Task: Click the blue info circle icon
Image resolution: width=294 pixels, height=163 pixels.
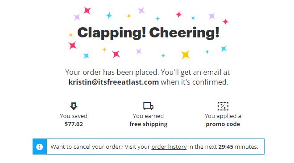Action: tap(39, 147)
